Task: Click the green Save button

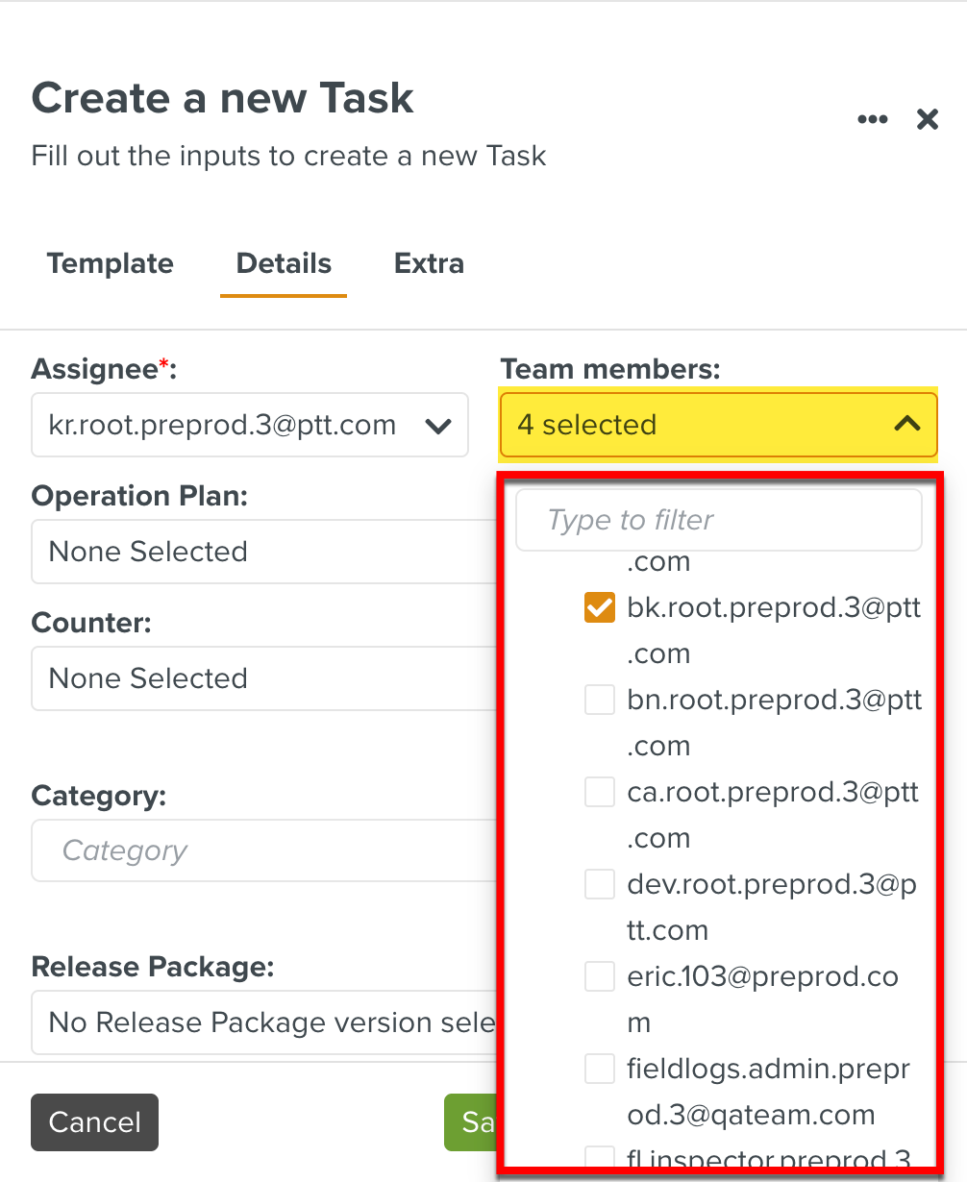Action: click(x=471, y=1122)
